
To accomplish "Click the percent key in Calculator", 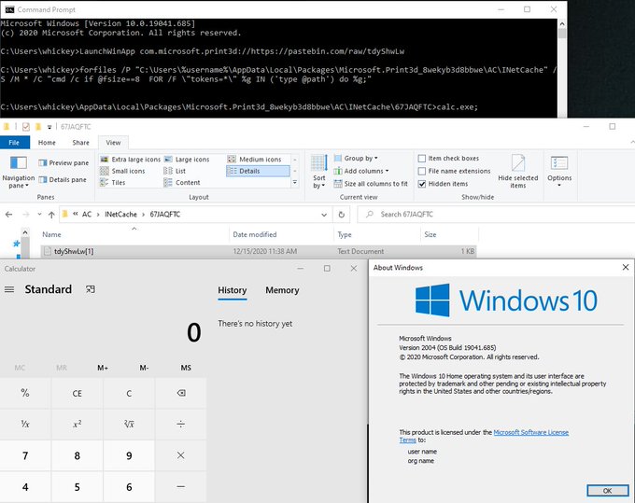I will 25,393.
